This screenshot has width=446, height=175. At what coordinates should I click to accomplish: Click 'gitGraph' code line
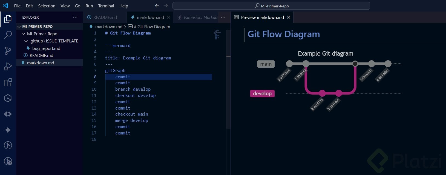pos(115,71)
